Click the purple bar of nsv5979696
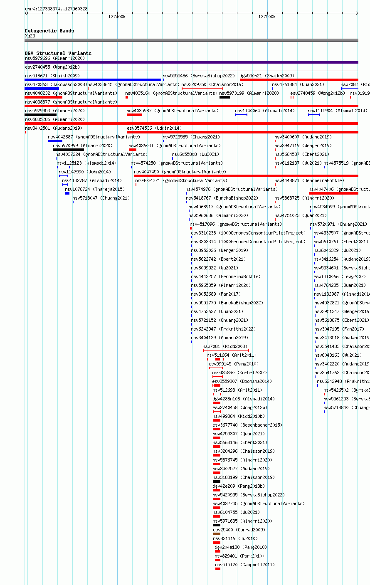This screenshot has height=585, width=370. coord(191,62)
